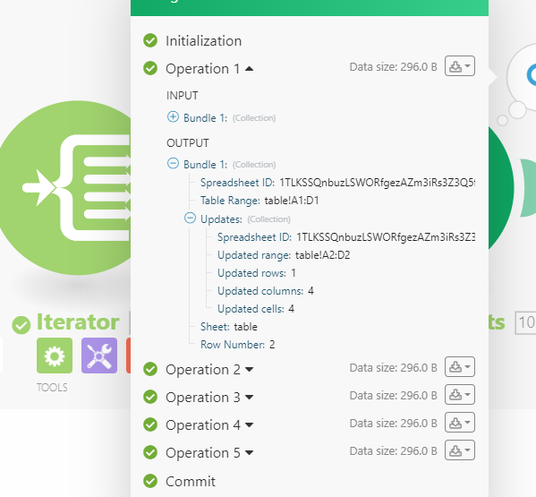Viewport: 536px width, 497px height.
Task: Click Operation 3 download button
Action: coord(459,395)
